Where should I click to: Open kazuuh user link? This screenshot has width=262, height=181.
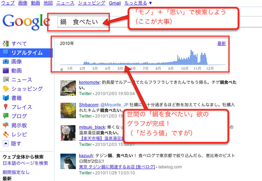86,156
